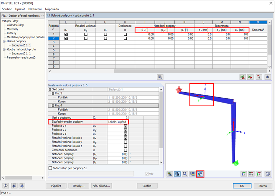Enable Rotační vetknutí okolo y checkbox
Viewport: 275px width, 196px height.
[x=126, y=142]
